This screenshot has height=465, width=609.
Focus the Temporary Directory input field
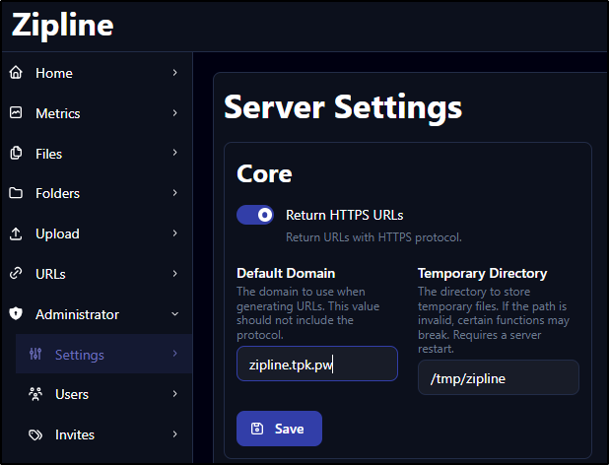point(499,377)
